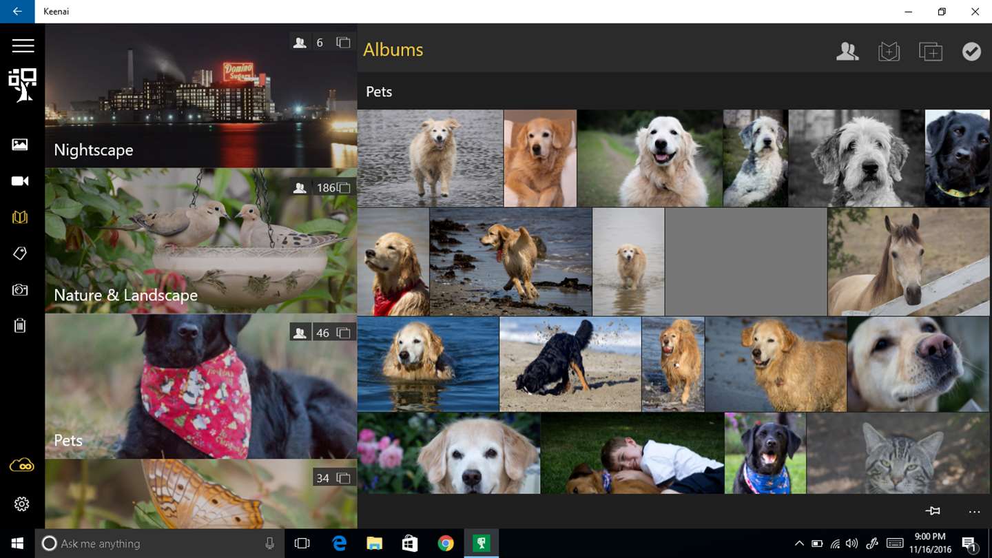Image resolution: width=992 pixels, height=558 pixels.
Task: Open the Windows Start menu
Action: pyautogui.click(x=17, y=544)
